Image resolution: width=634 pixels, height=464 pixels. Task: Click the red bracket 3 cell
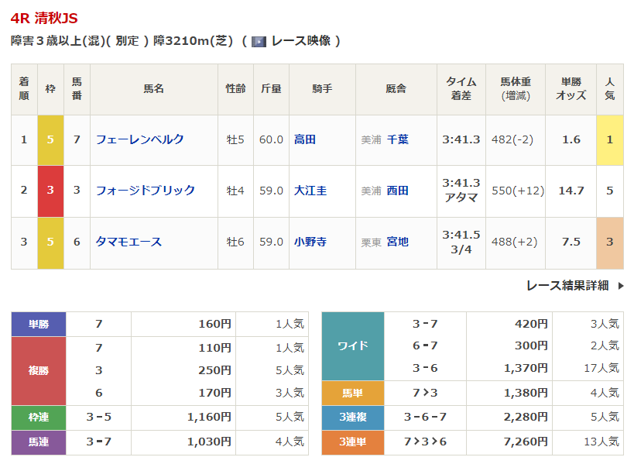(50, 191)
